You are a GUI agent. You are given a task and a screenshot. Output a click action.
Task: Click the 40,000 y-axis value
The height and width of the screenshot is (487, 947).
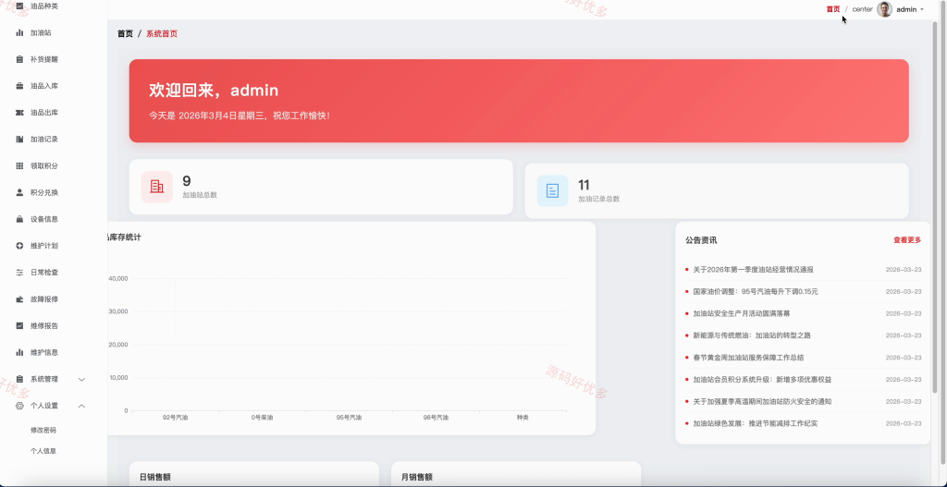click(x=117, y=279)
